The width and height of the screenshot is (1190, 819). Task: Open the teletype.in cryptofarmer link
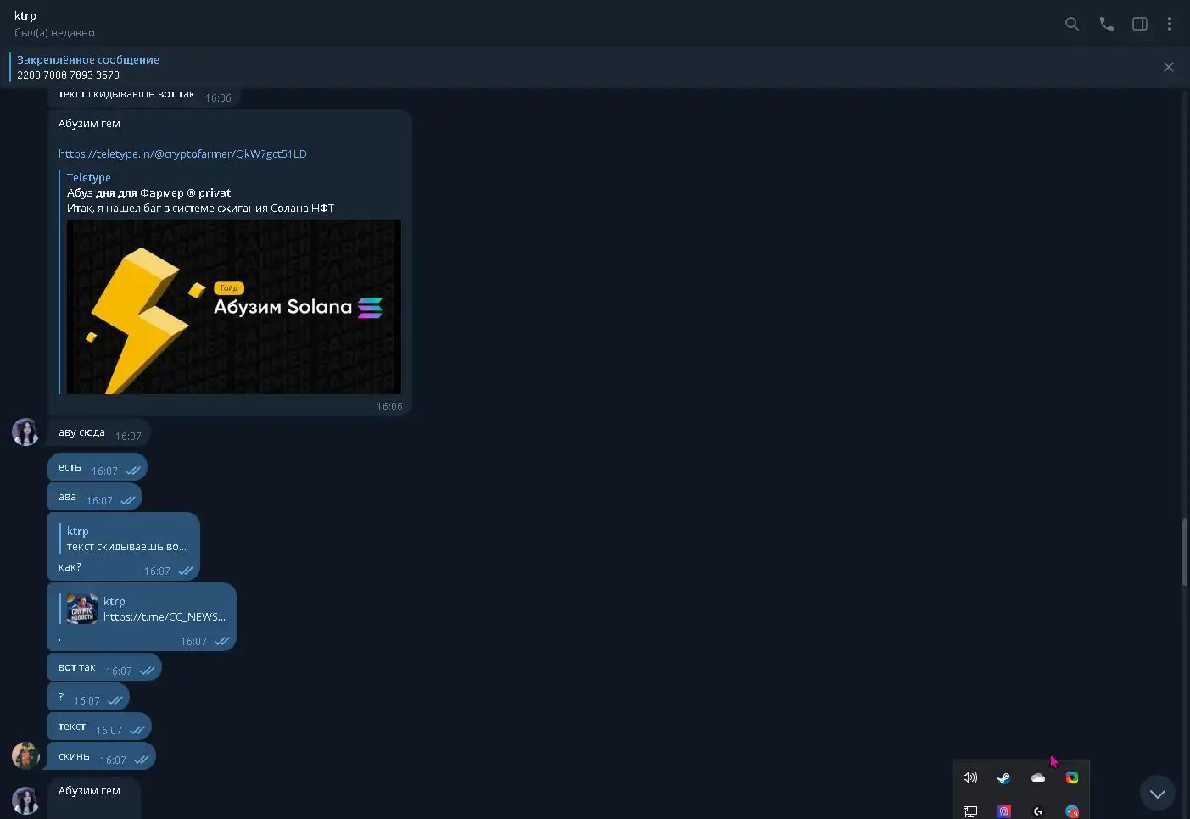pyautogui.click(x=182, y=153)
